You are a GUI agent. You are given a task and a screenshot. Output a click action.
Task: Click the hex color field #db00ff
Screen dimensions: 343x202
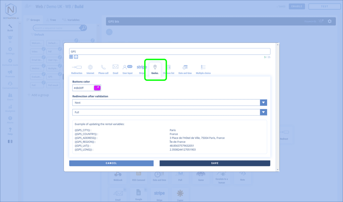(83, 88)
